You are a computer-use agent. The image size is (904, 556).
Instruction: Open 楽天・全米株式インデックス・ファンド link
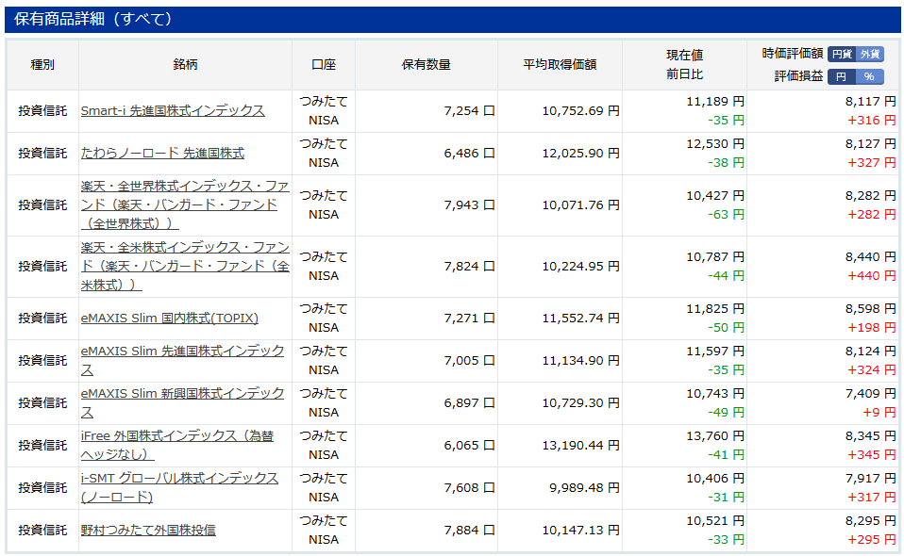(185, 266)
